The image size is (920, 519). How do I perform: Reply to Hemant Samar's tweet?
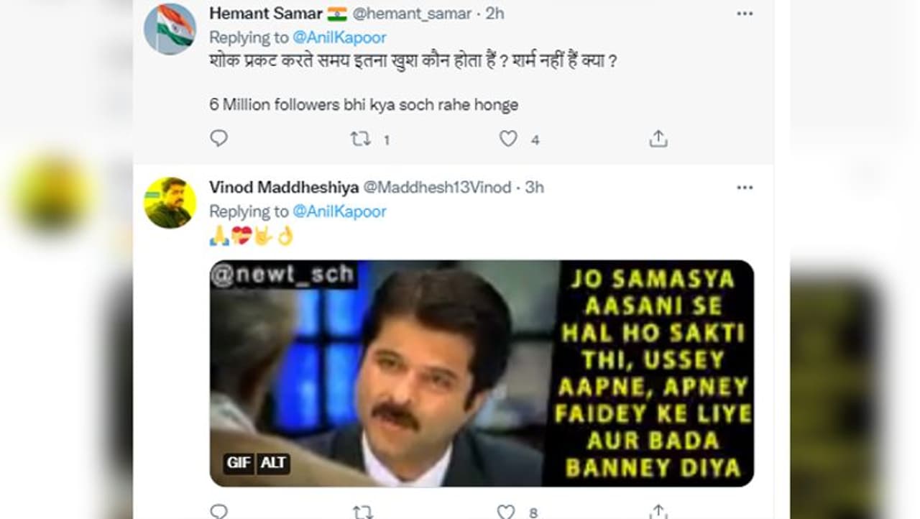218,139
